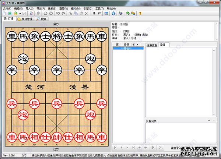221x159 pixels.
Task: Switch to the 注解查看 tab
Action: point(152,45)
